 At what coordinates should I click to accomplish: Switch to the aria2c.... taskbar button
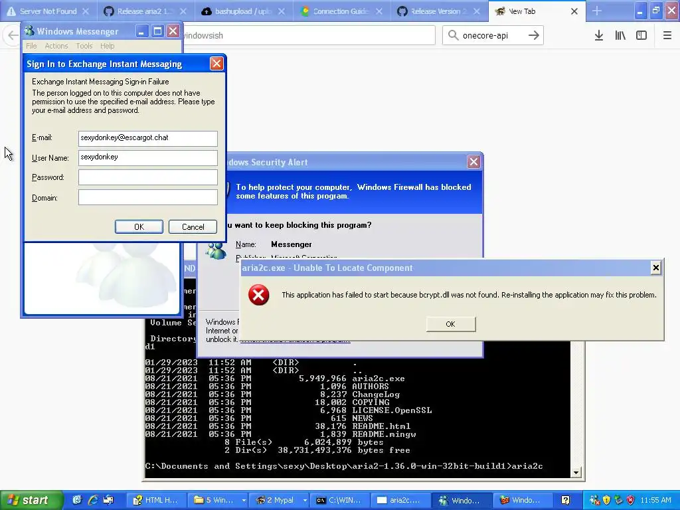[x=400, y=500]
